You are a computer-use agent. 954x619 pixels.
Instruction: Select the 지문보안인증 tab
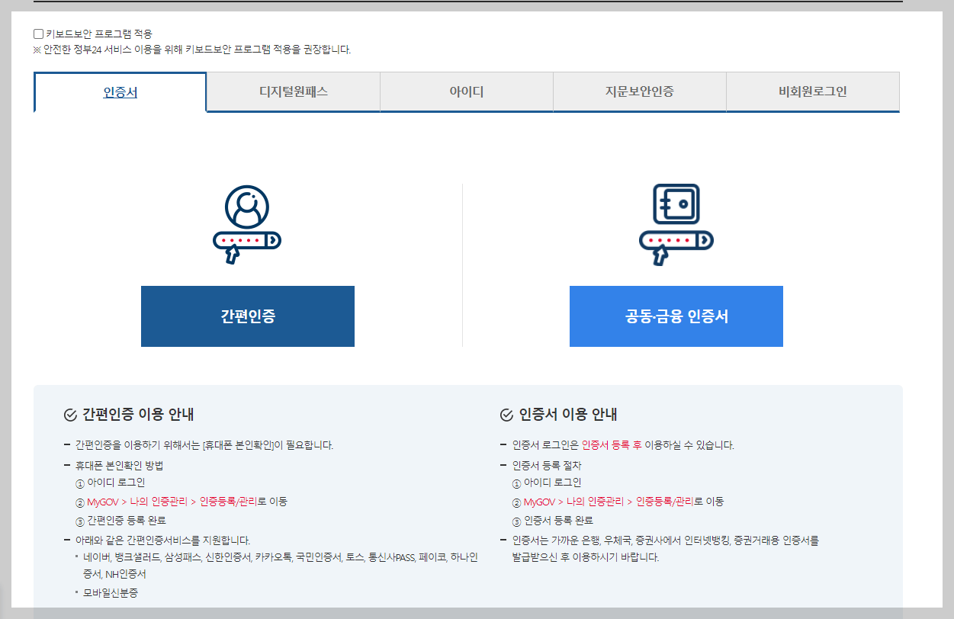point(639,91)
